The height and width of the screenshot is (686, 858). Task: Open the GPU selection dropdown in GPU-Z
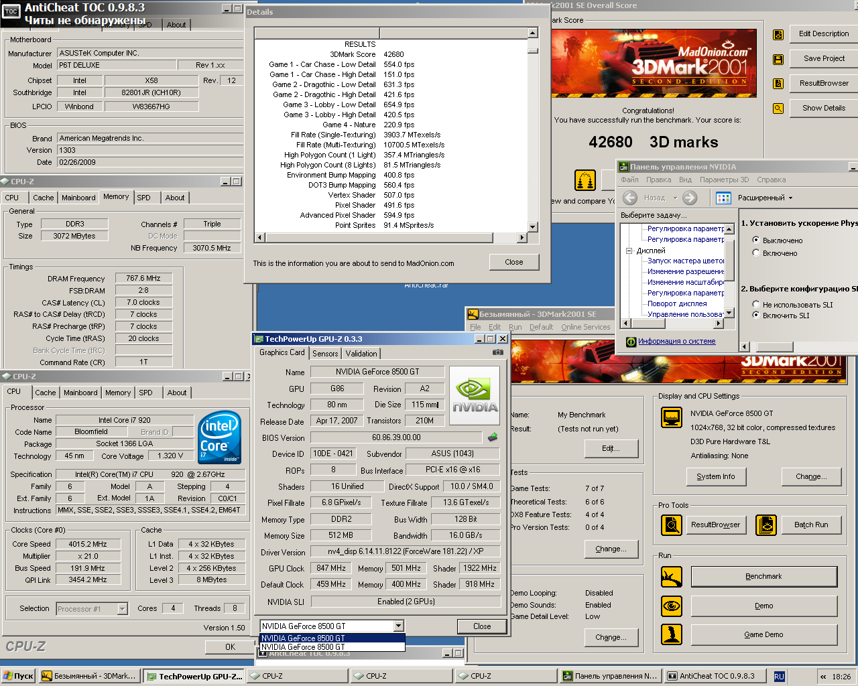pyautogui.click(x=399, y=626)
